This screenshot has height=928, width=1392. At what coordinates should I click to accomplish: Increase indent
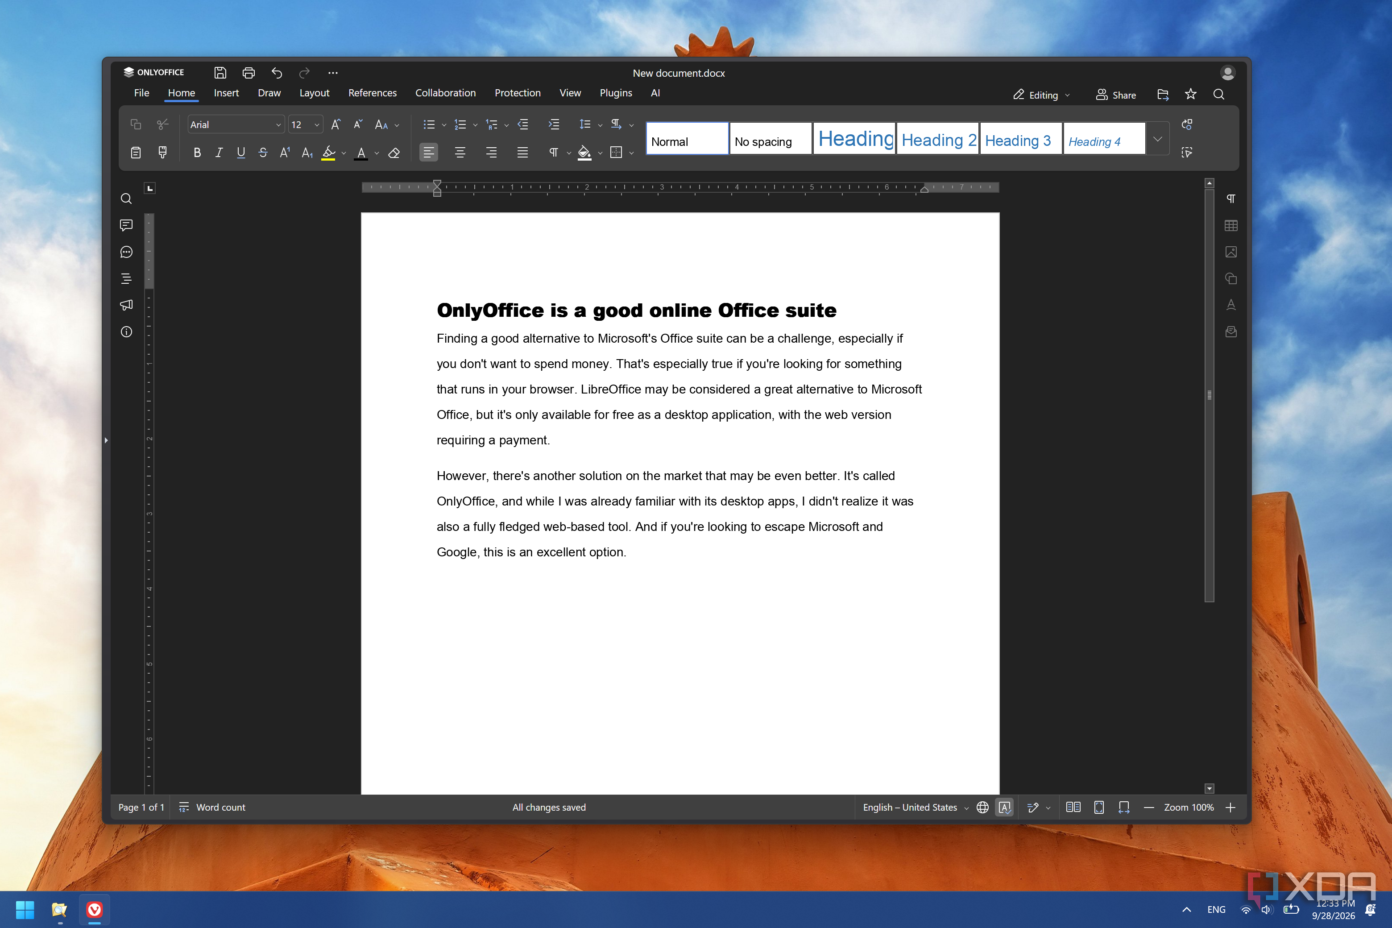pos(553,124)
